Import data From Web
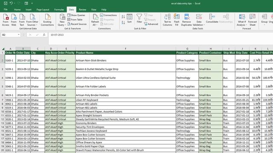273x153 pixels. (x=14, y=20)
